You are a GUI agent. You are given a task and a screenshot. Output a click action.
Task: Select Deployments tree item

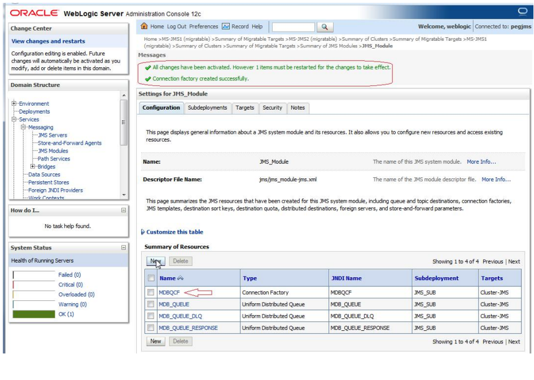coord(34,111)
